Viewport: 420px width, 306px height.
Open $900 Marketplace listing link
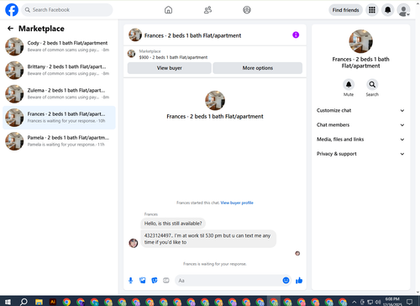tap(173, 57)
